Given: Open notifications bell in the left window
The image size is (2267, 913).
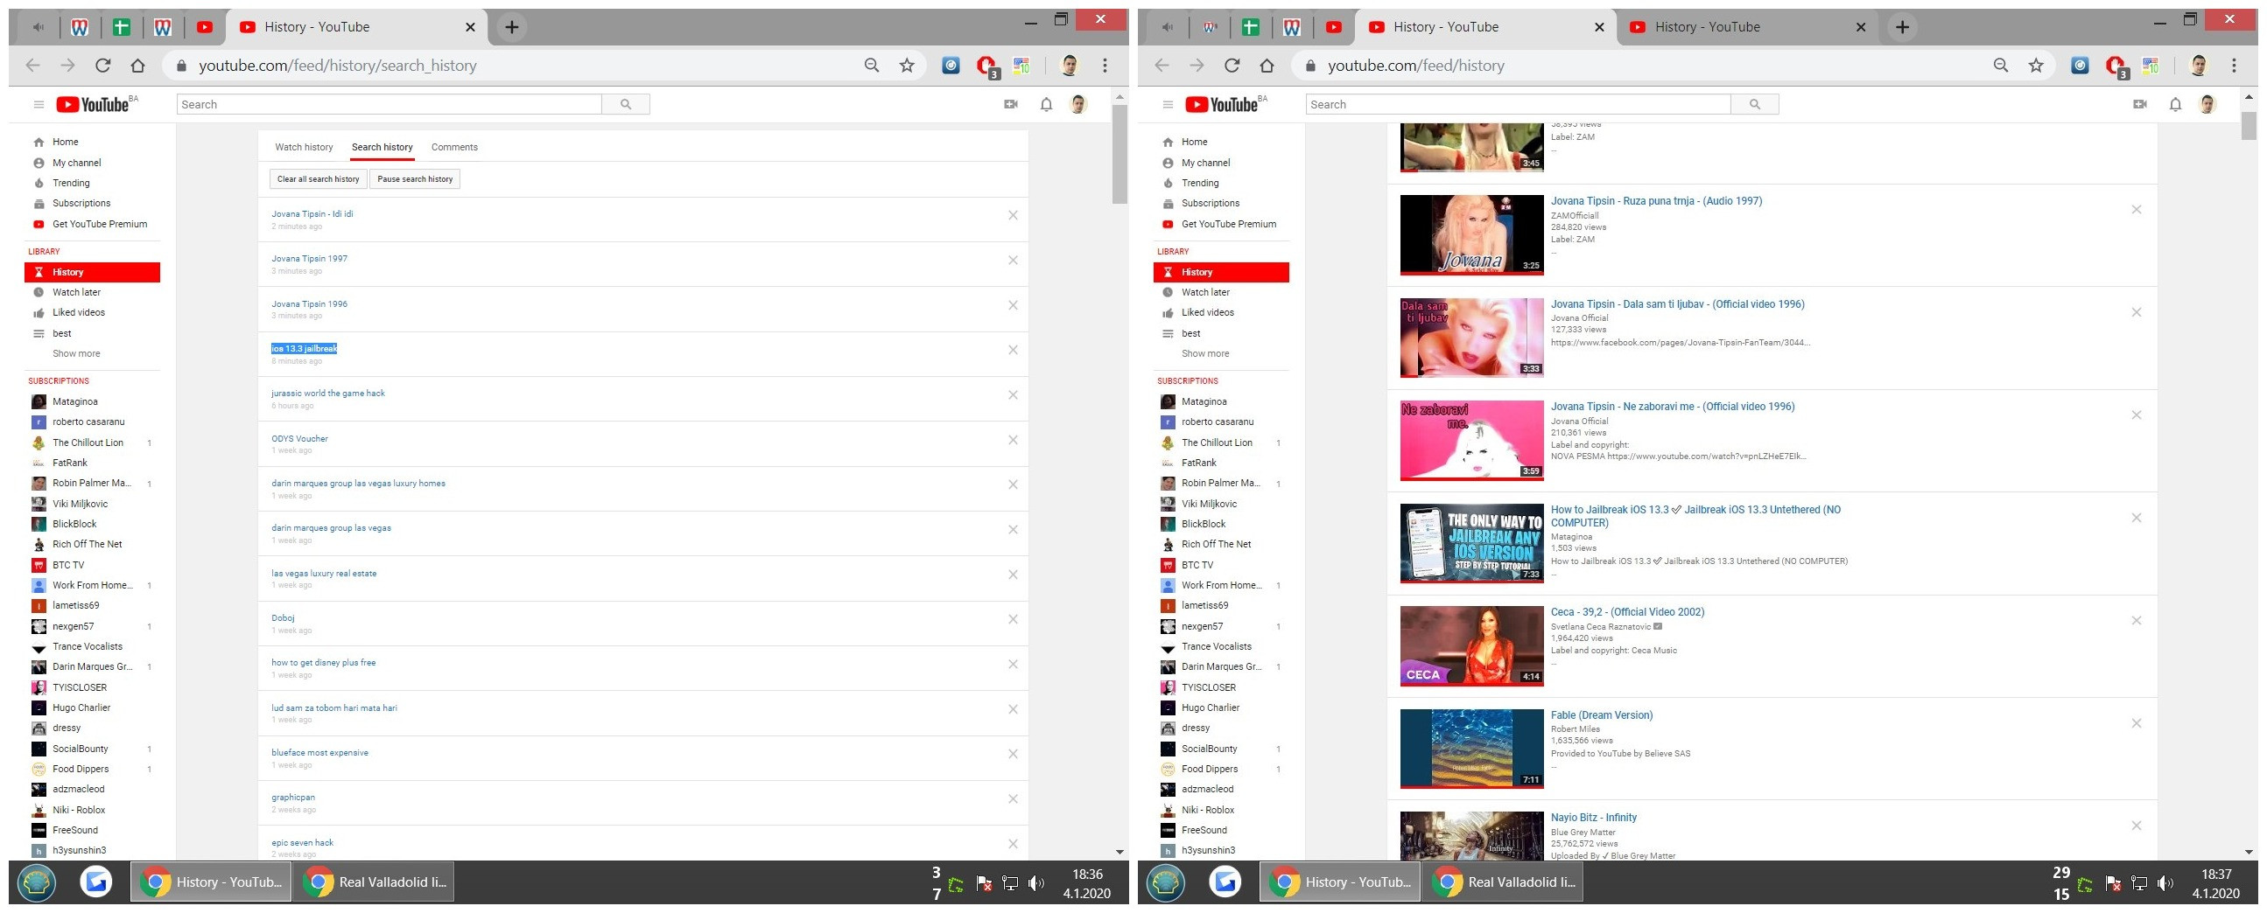Looking at the screenshot, I should (x=1045, y=105).
